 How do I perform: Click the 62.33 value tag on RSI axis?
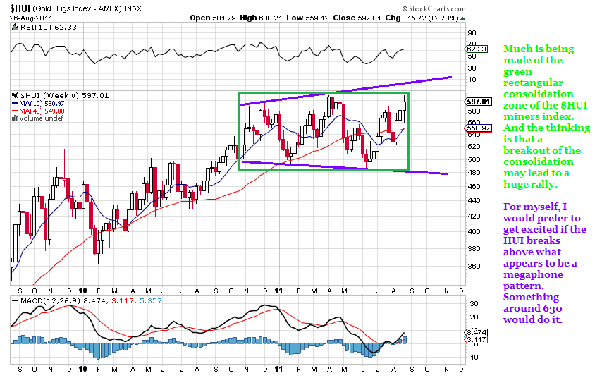coord(477,49)
